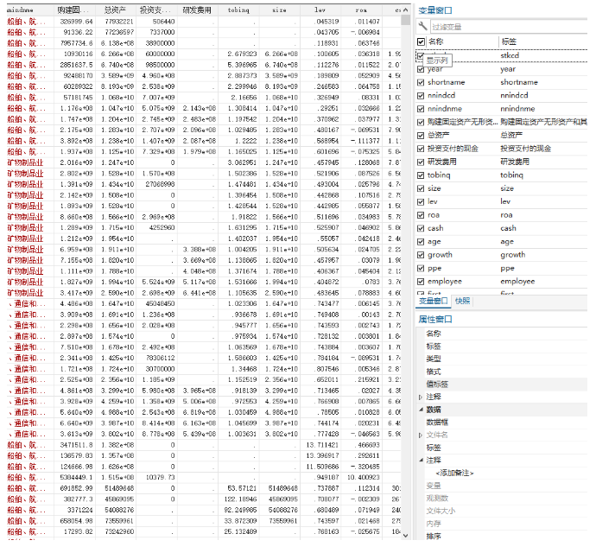Switch to the 变量窗口 tab

pyautogui.click(x=433, y=301)
